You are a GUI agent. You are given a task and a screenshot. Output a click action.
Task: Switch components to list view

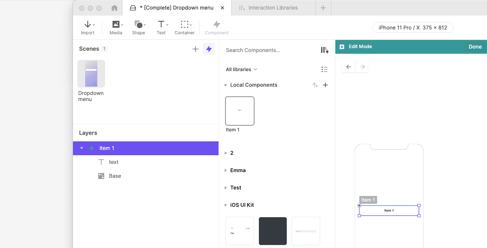coord(325,69)
